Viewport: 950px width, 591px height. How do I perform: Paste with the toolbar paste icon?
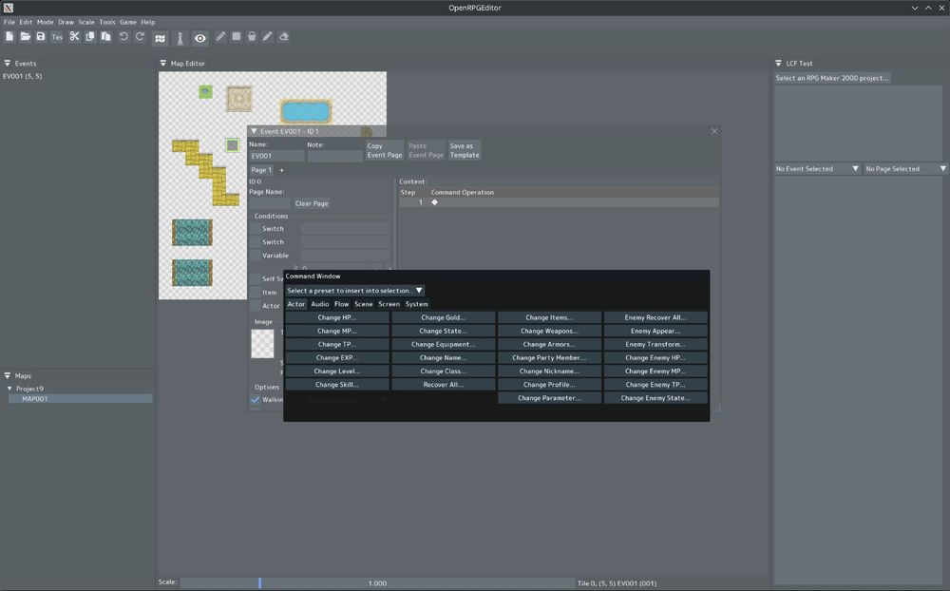(106, 37)
